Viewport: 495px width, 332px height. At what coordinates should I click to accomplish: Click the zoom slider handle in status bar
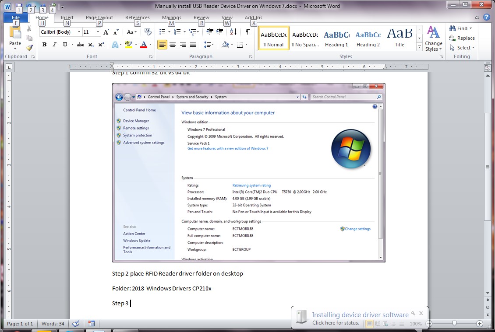(x=454, y=324)
